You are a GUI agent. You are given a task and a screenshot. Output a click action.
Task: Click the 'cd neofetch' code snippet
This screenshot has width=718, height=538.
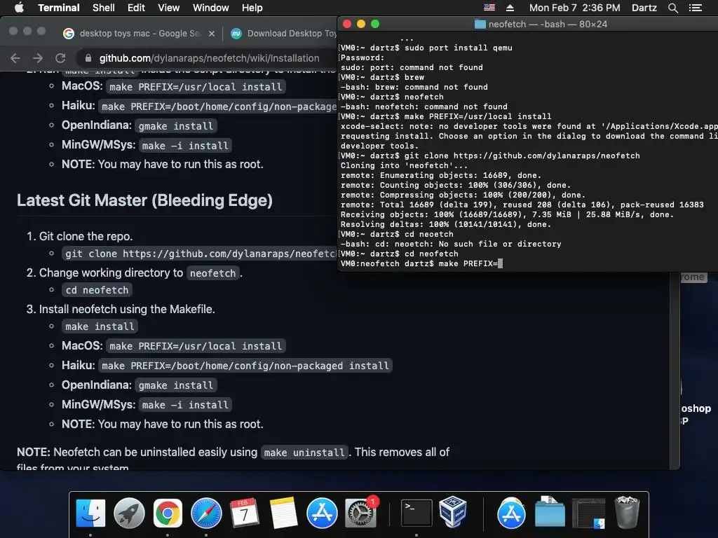97,290
